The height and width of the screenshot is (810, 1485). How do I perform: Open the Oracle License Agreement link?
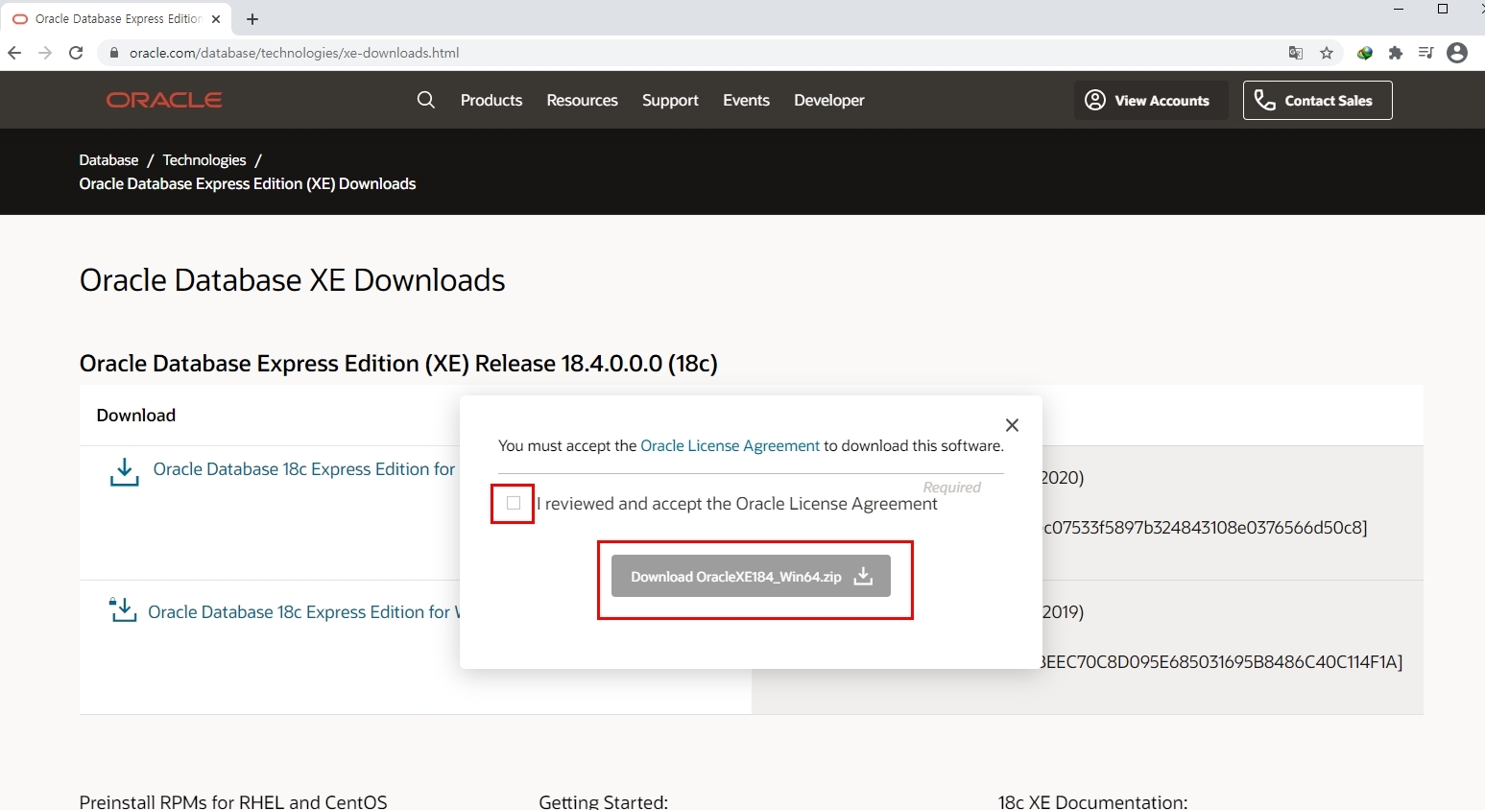pos(730,445)
